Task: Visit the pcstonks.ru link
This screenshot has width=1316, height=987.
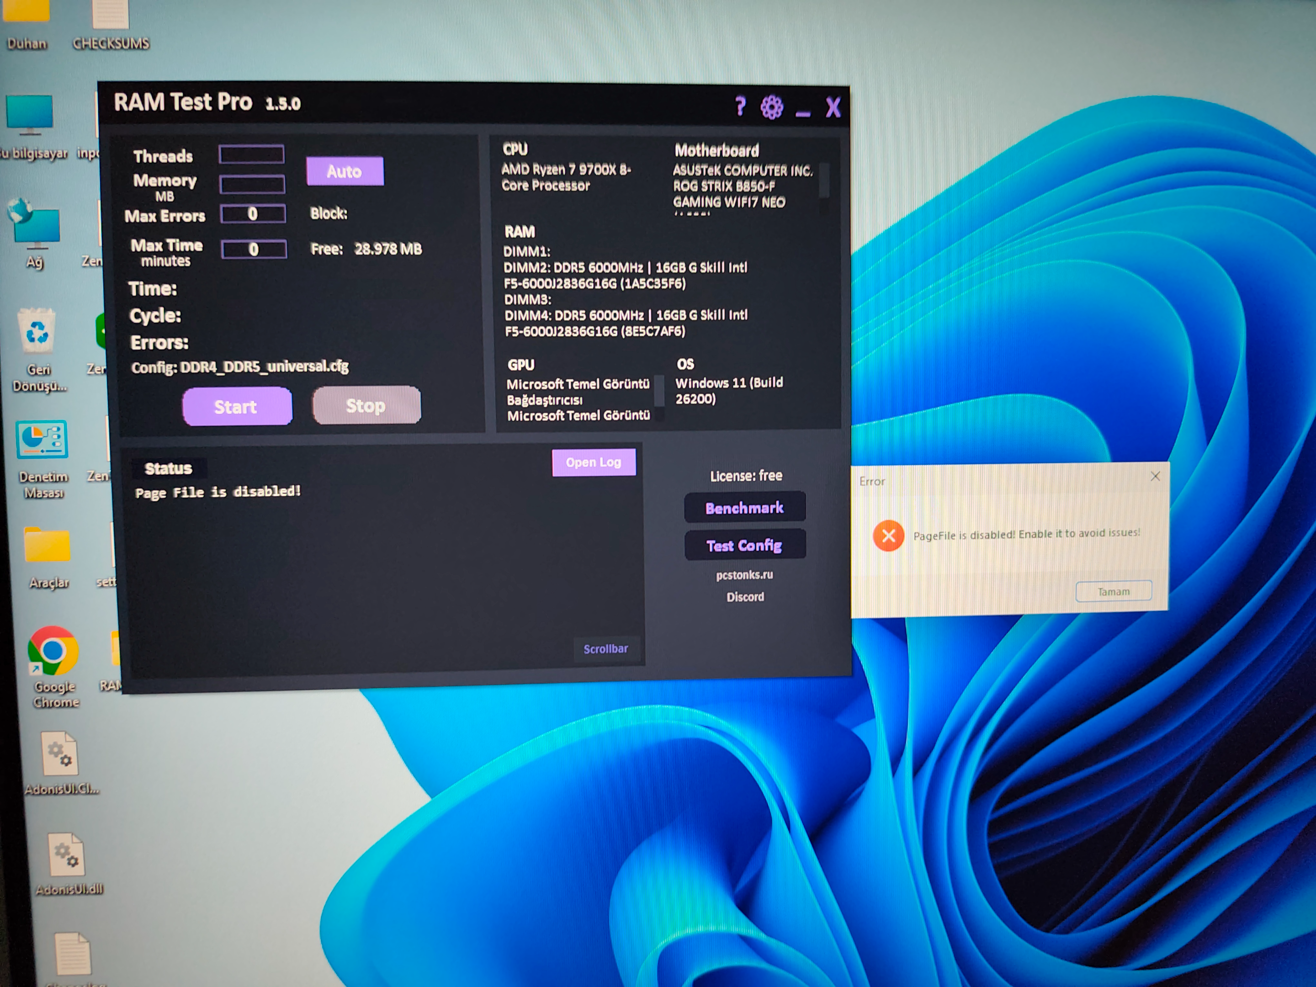Action: click(745, 575)
